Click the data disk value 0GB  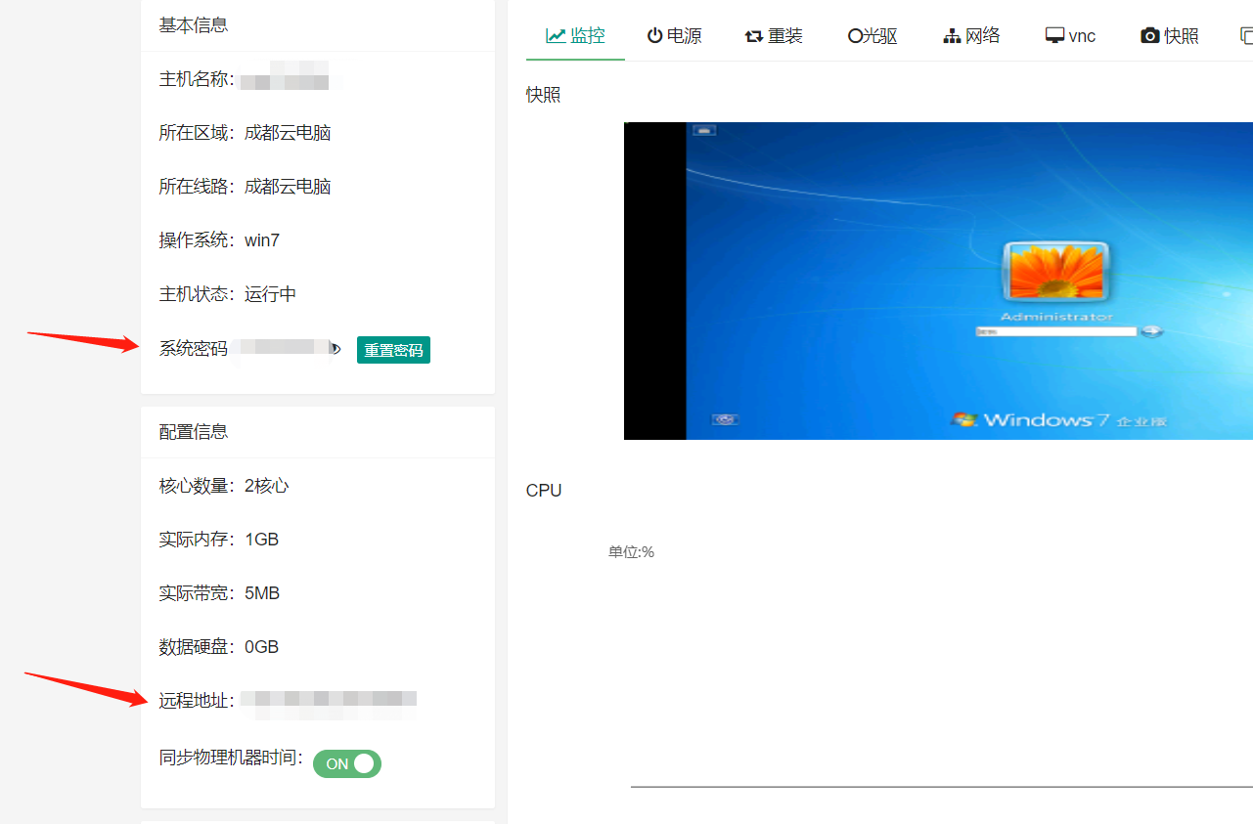tap(262, 647)
